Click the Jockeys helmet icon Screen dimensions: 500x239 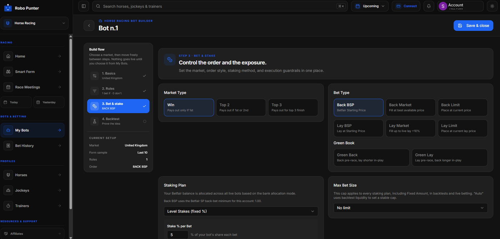9,190
